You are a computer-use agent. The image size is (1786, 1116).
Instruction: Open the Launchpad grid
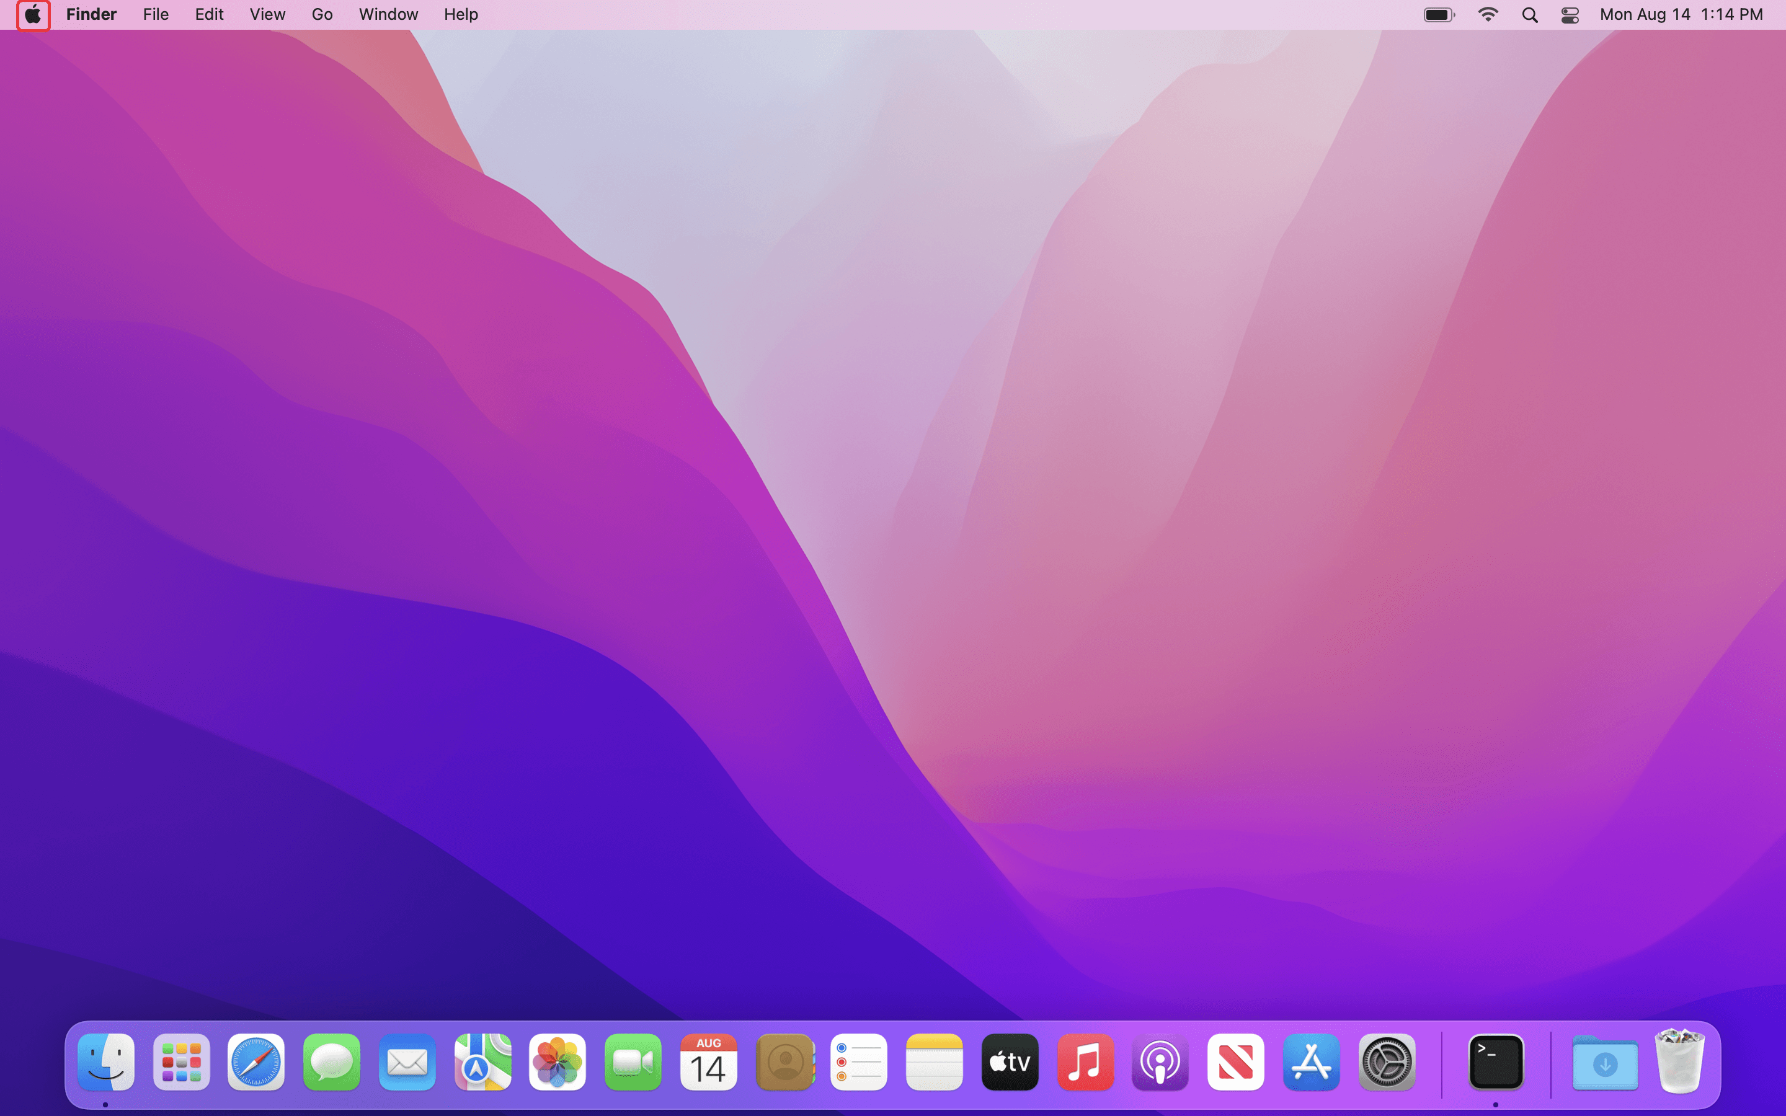181,1062
